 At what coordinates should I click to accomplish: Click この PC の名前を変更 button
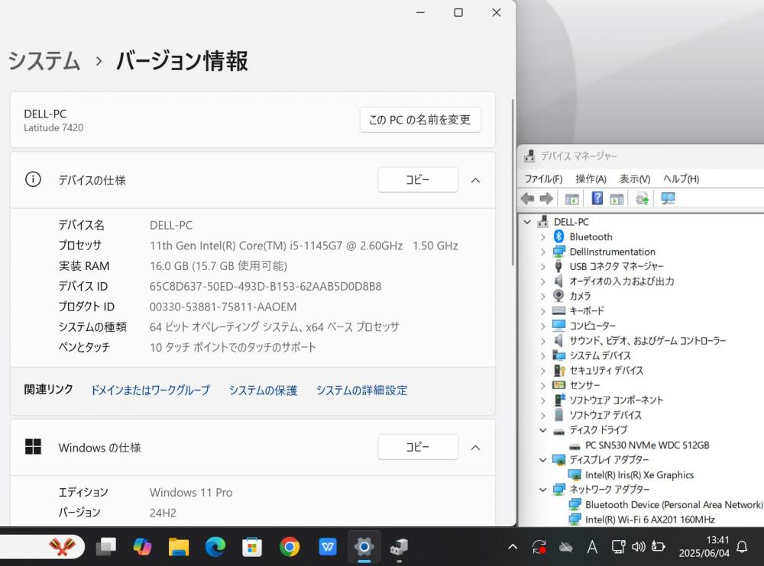(420, 120)
